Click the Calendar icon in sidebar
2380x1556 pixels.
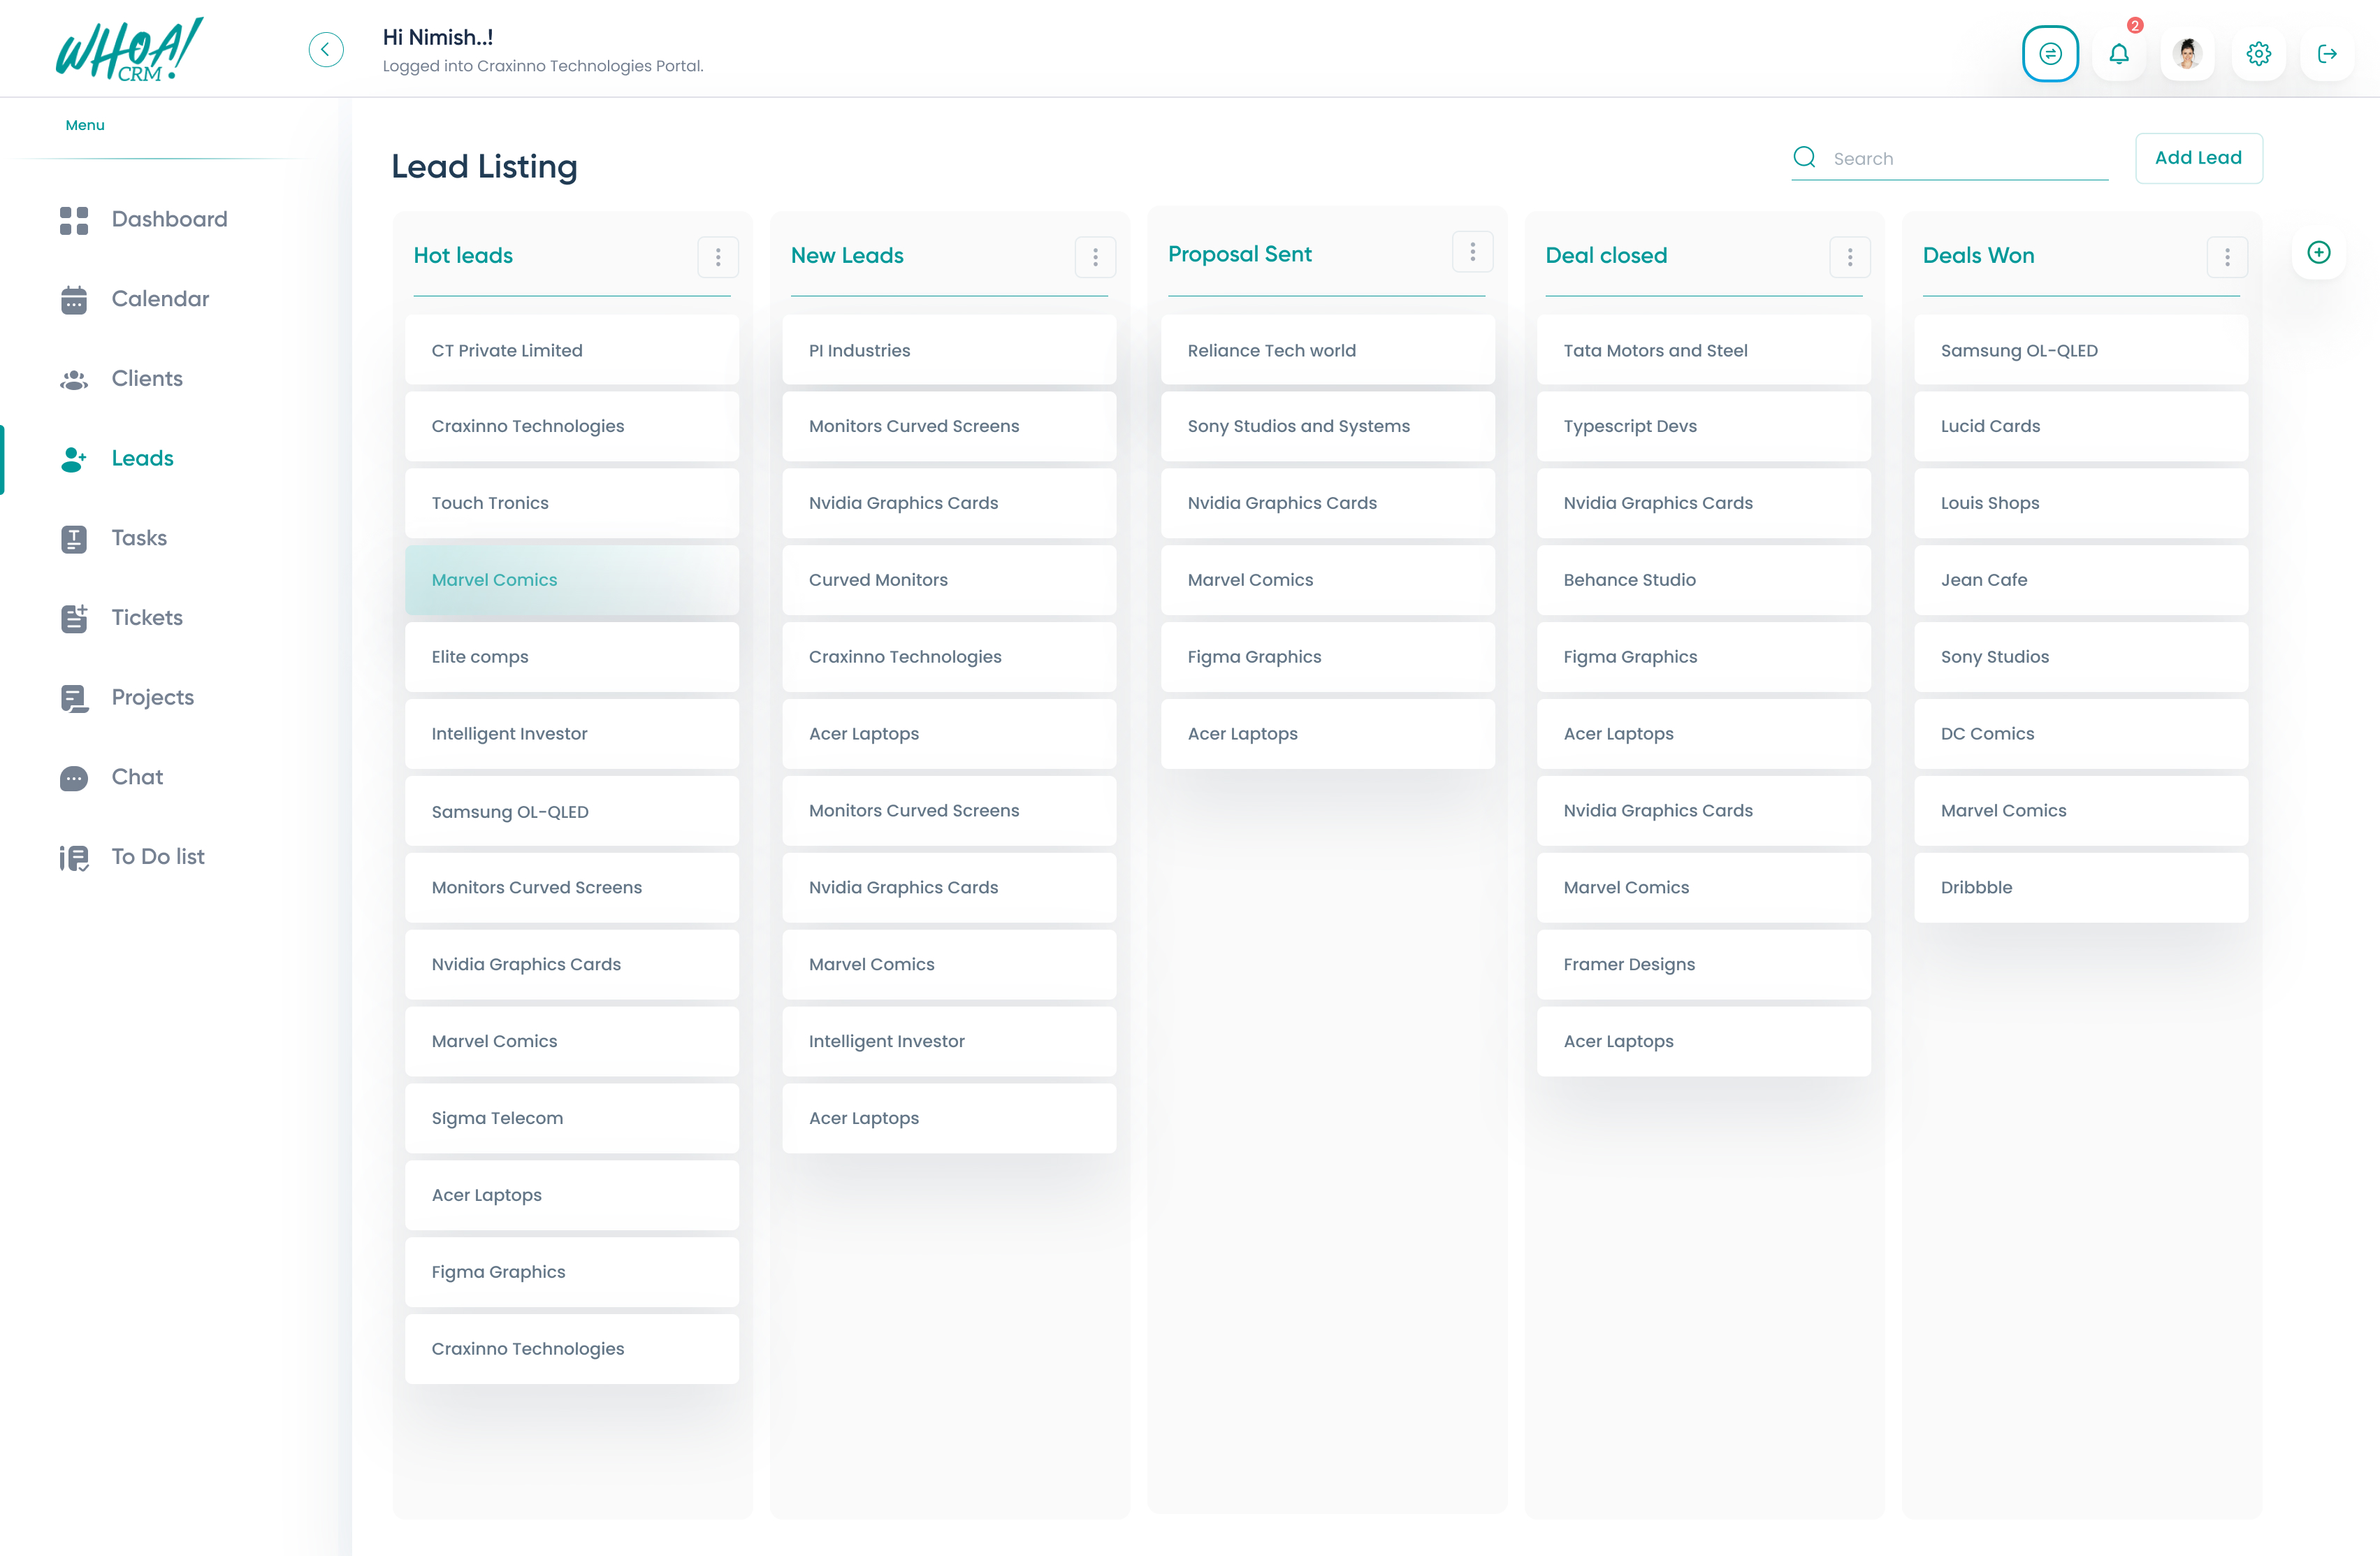74,299
